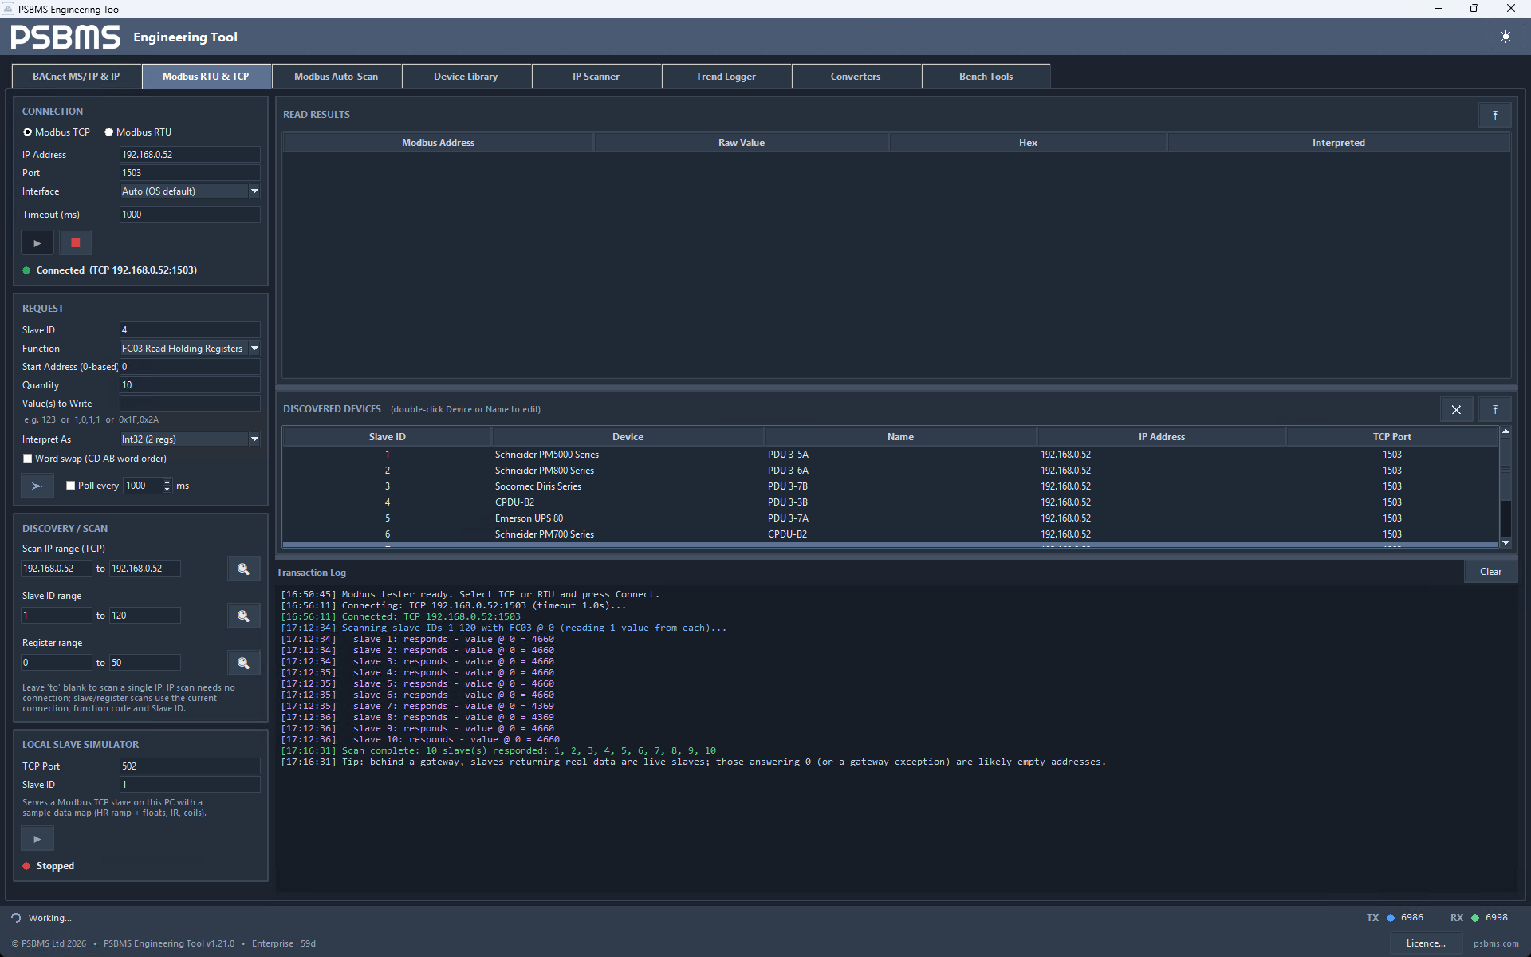1531x957 pixels.
Task: Sort by Device column header
Action: [628, 437]
